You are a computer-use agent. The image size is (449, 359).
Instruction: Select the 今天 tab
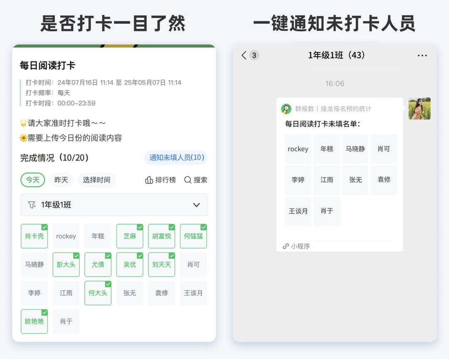click(32, 180)
